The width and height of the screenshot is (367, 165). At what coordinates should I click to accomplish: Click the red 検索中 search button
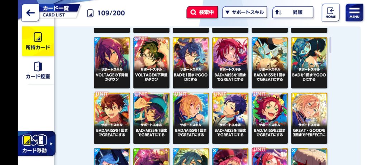pyautogui.click(x=202, y=12)
